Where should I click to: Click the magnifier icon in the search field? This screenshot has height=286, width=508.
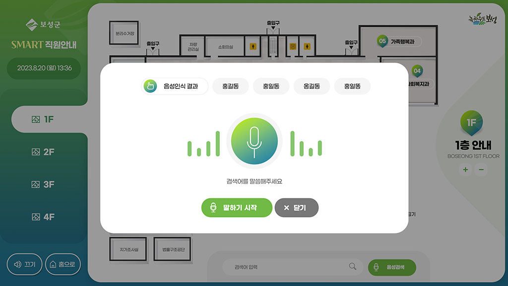[353, 267]
